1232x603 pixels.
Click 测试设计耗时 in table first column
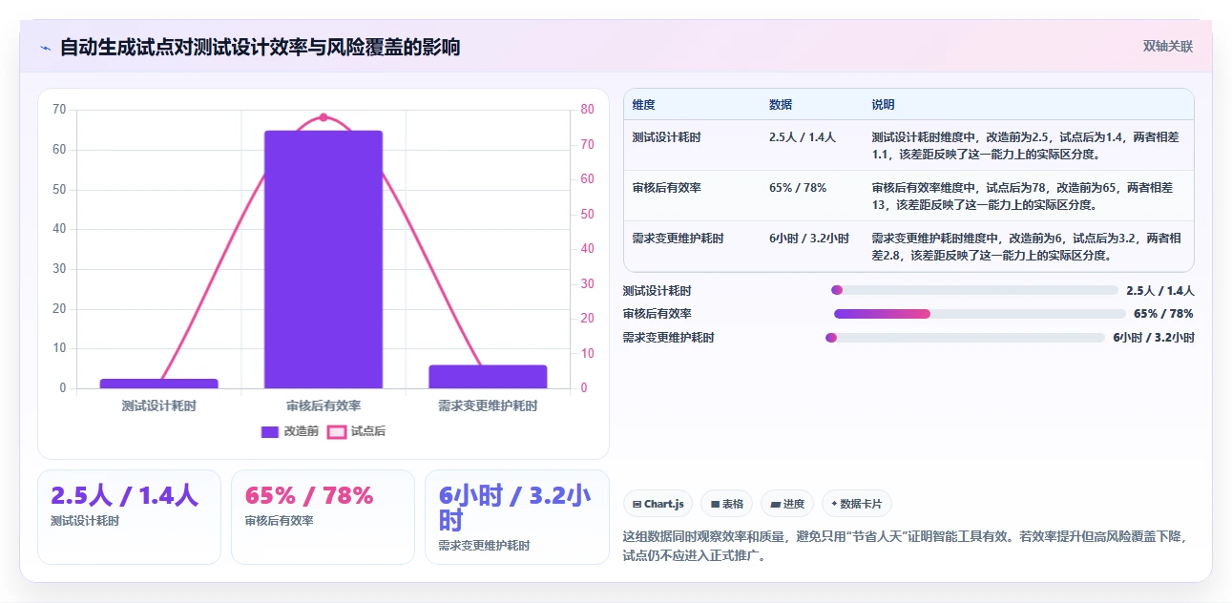(666, 137)
